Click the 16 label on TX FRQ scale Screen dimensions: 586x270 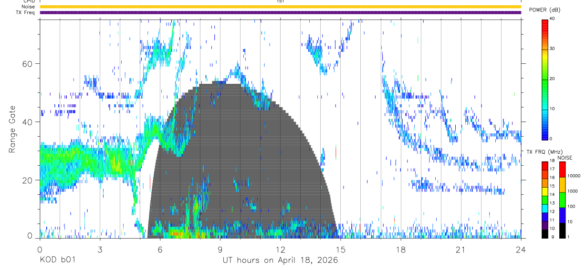(552, 178)
